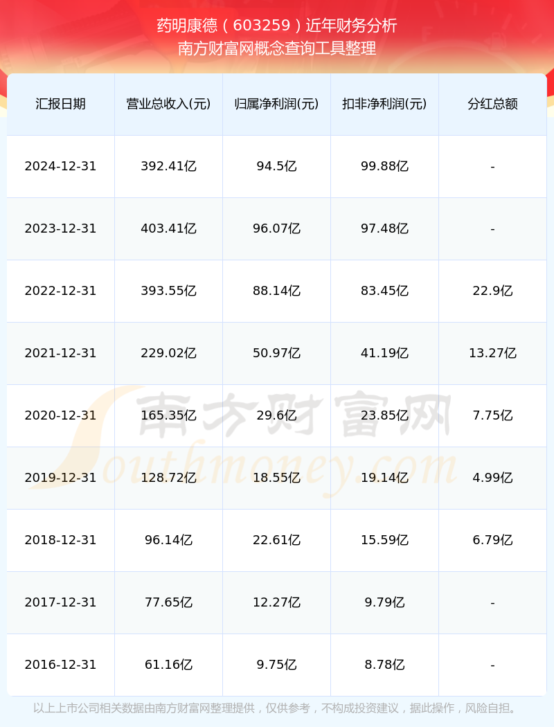
Task: Click dividend value 7.75亿
Action: tap(493, 415)
